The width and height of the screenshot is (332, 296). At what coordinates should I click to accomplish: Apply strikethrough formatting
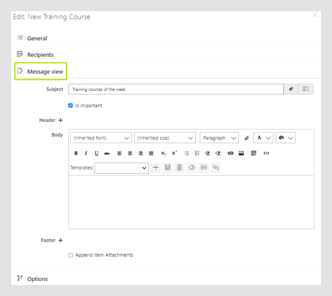click(107, 153)
